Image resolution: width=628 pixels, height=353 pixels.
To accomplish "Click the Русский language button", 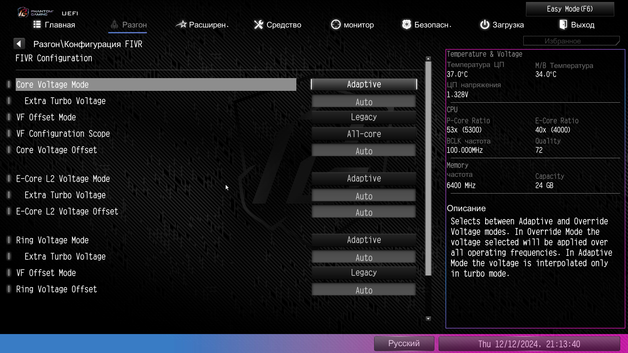I will point(404,344).
